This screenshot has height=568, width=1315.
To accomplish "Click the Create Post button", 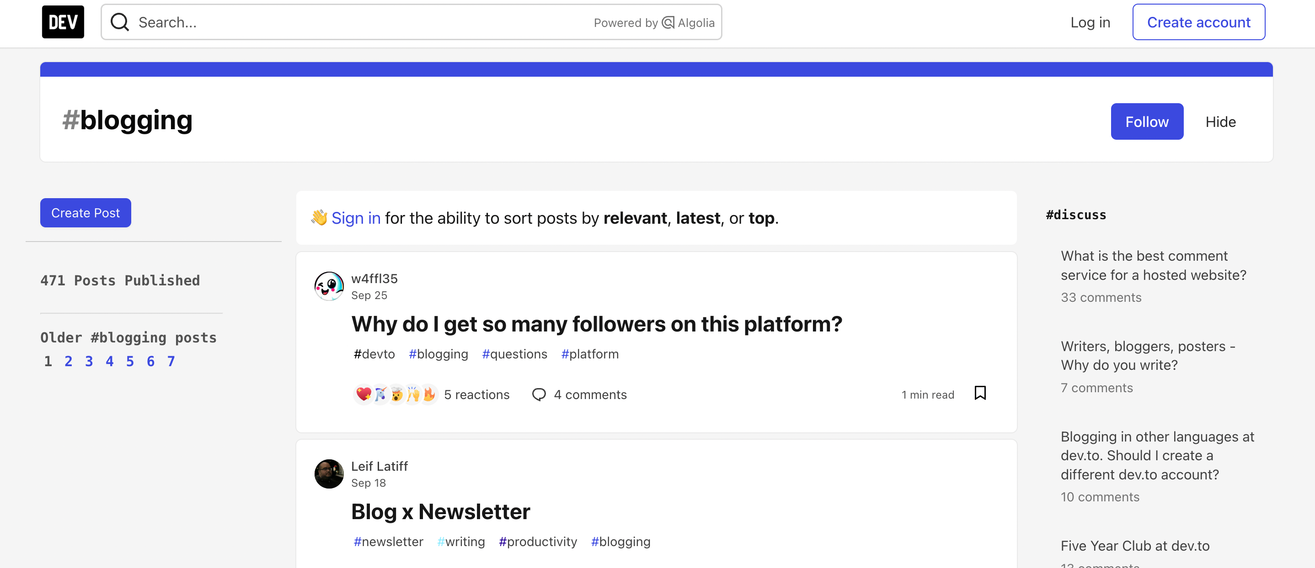I will pos(85,213).
